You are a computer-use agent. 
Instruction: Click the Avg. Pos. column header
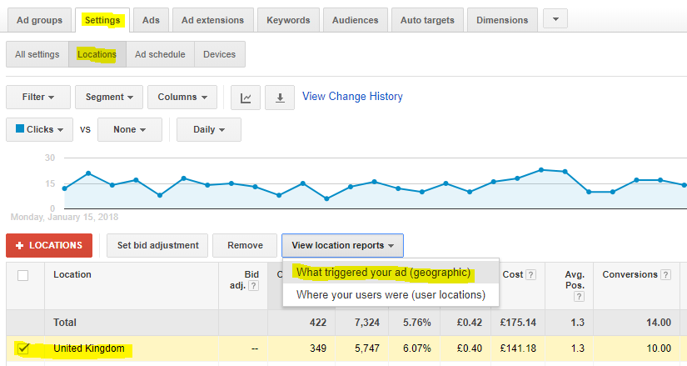(575, 280)
